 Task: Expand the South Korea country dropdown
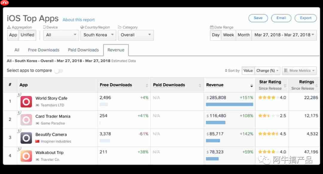pyautogui.click(x=98, y=35)
